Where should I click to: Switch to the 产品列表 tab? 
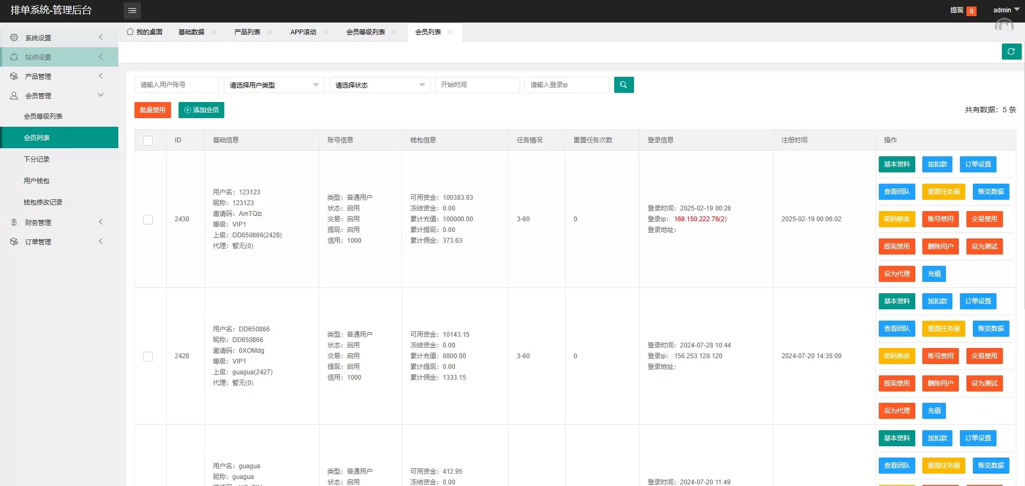click(247, 32)
